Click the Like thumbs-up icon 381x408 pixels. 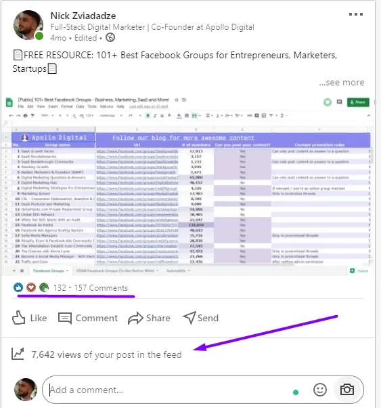(x=19, y=318)
